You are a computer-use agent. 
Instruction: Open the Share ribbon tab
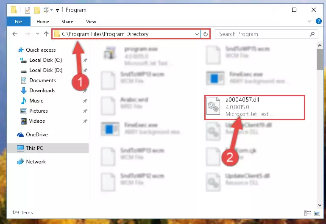pyautogui.click(x=67, y=22)
